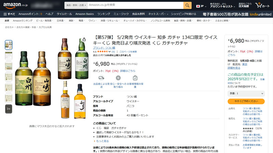Click 今すぐご予約ください button
273x153 pixels.
click(x=246, y=101)
